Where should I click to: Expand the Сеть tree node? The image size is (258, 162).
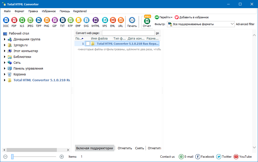[5, 62]
